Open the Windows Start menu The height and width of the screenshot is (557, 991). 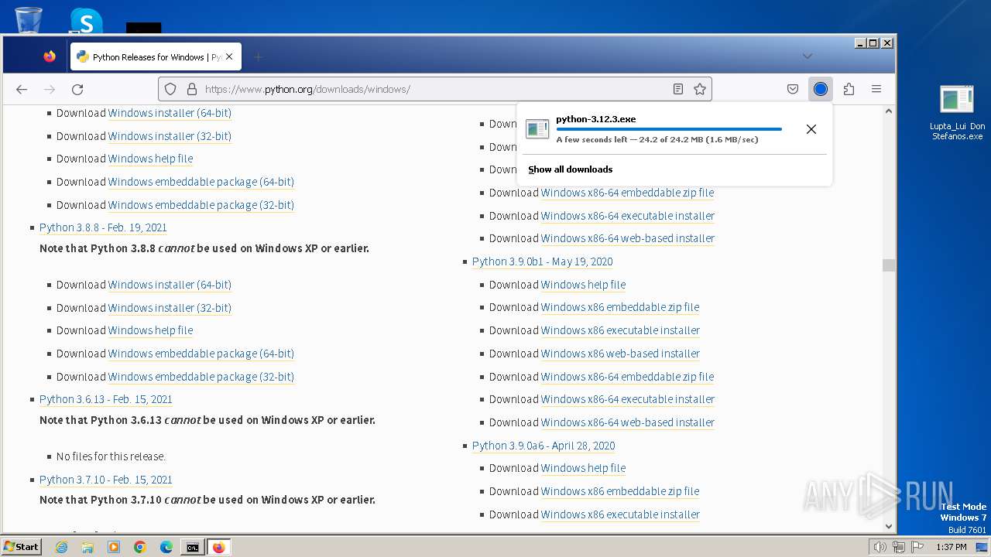[x=21, y=547]
